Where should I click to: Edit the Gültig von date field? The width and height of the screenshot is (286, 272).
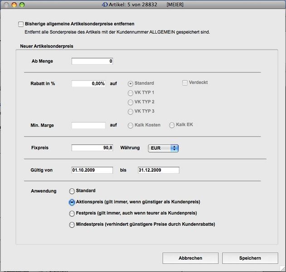point(92,170)
